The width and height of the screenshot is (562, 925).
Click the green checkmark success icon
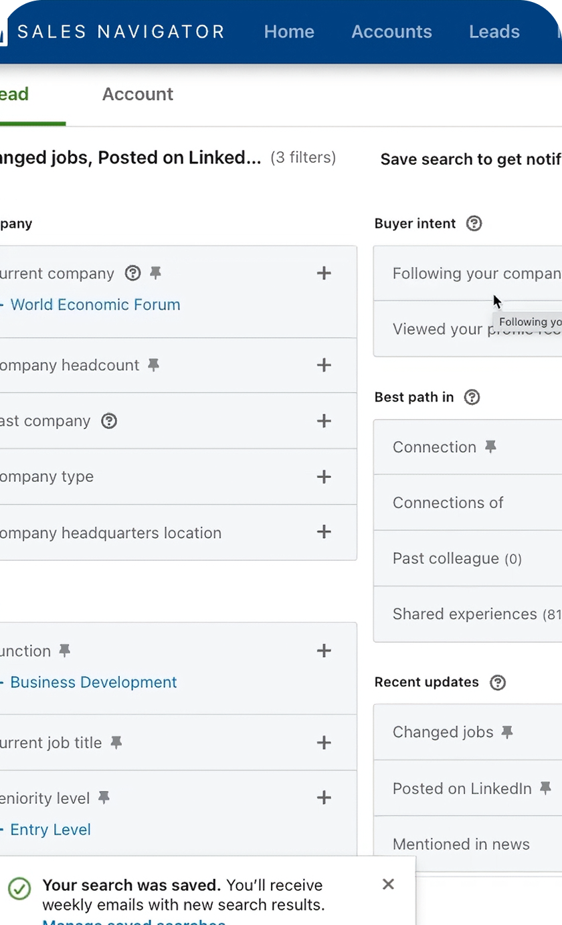(19, 889)
